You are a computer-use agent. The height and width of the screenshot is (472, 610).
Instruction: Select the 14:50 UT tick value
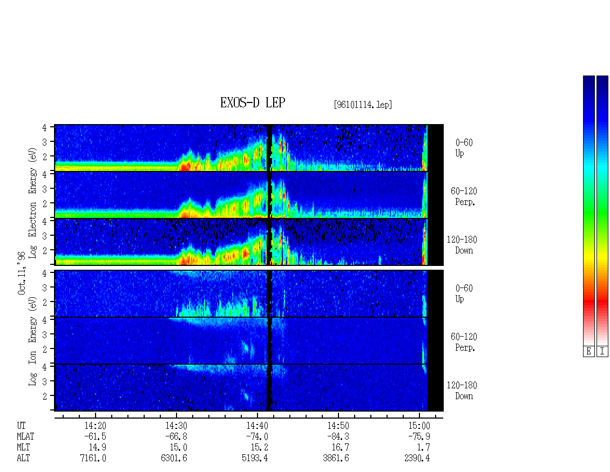pyautogui.click(x=338, y=426)
